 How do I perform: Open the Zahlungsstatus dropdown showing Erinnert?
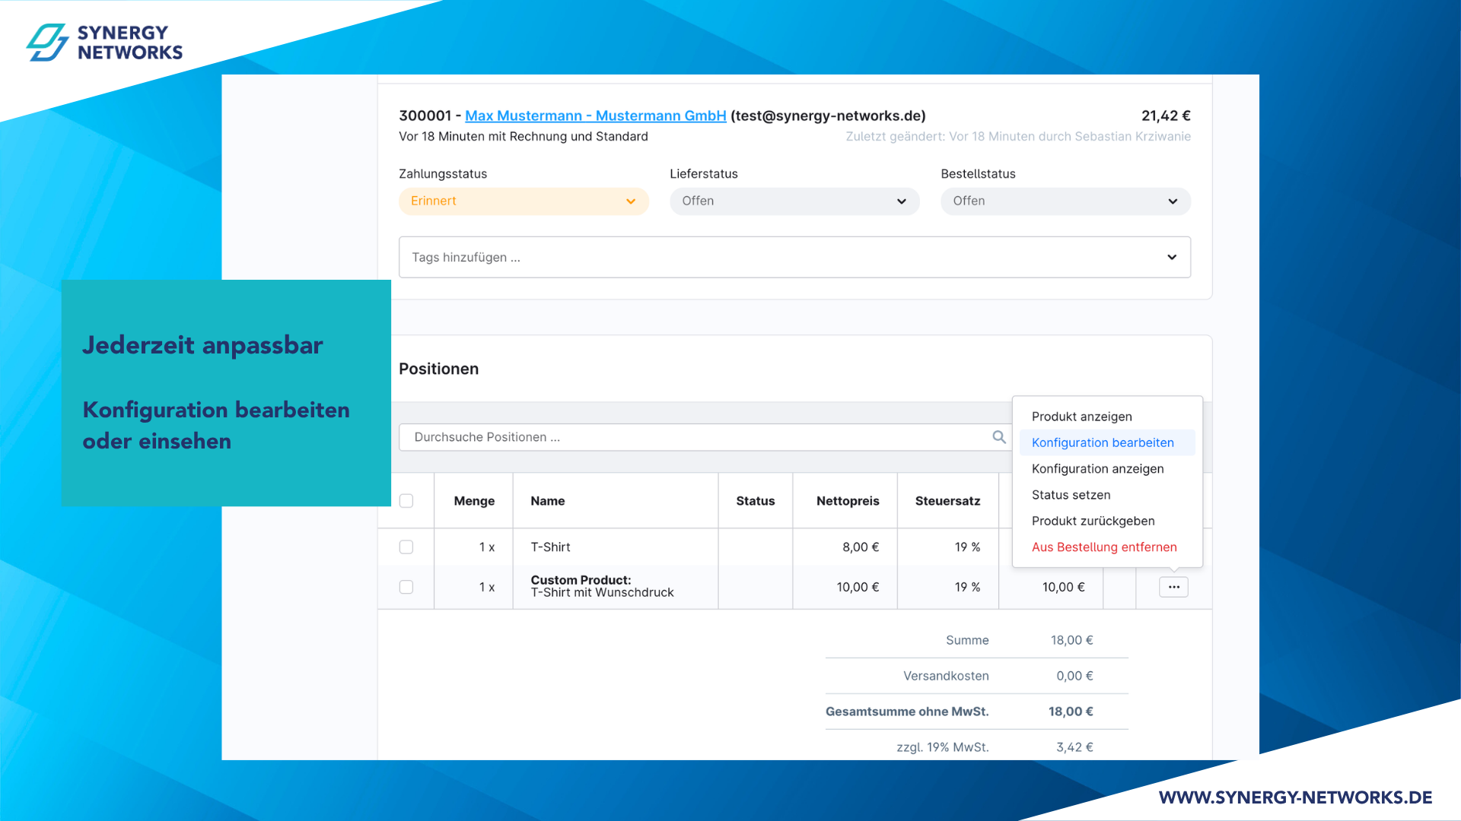(x=524, y=201)
